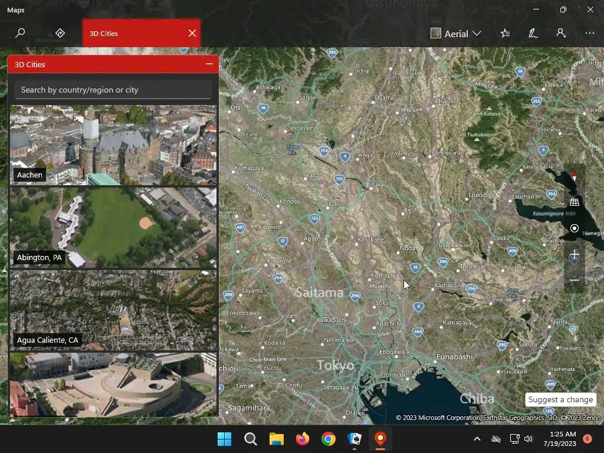Reset map rotation with the compass icon
This screenshot has width=604, height=453.
click(x=574, y=176)
